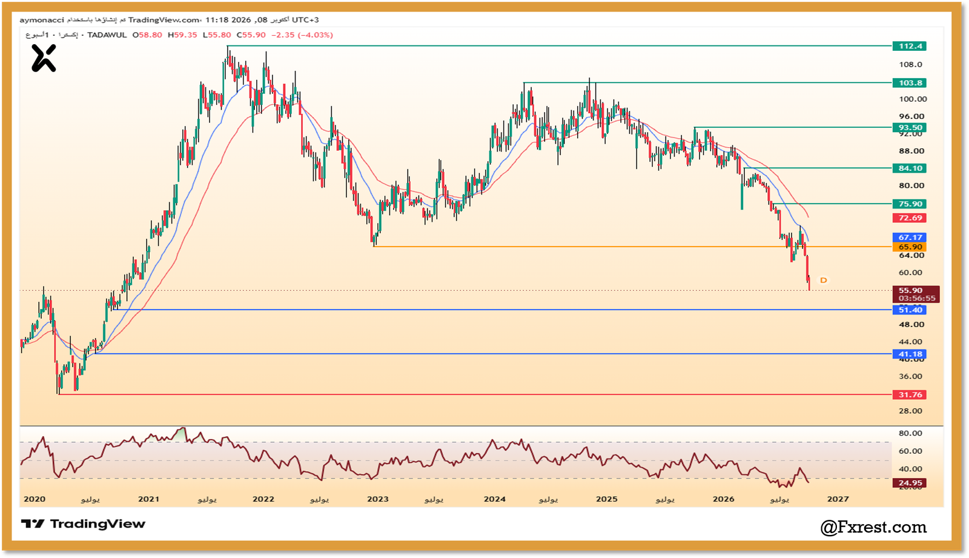Click the low value L55.80
This screenshot has height=558, width=969.
(217, 35)
